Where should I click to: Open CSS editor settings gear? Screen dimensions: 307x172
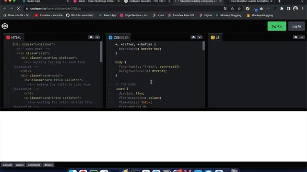click(193, 37)
